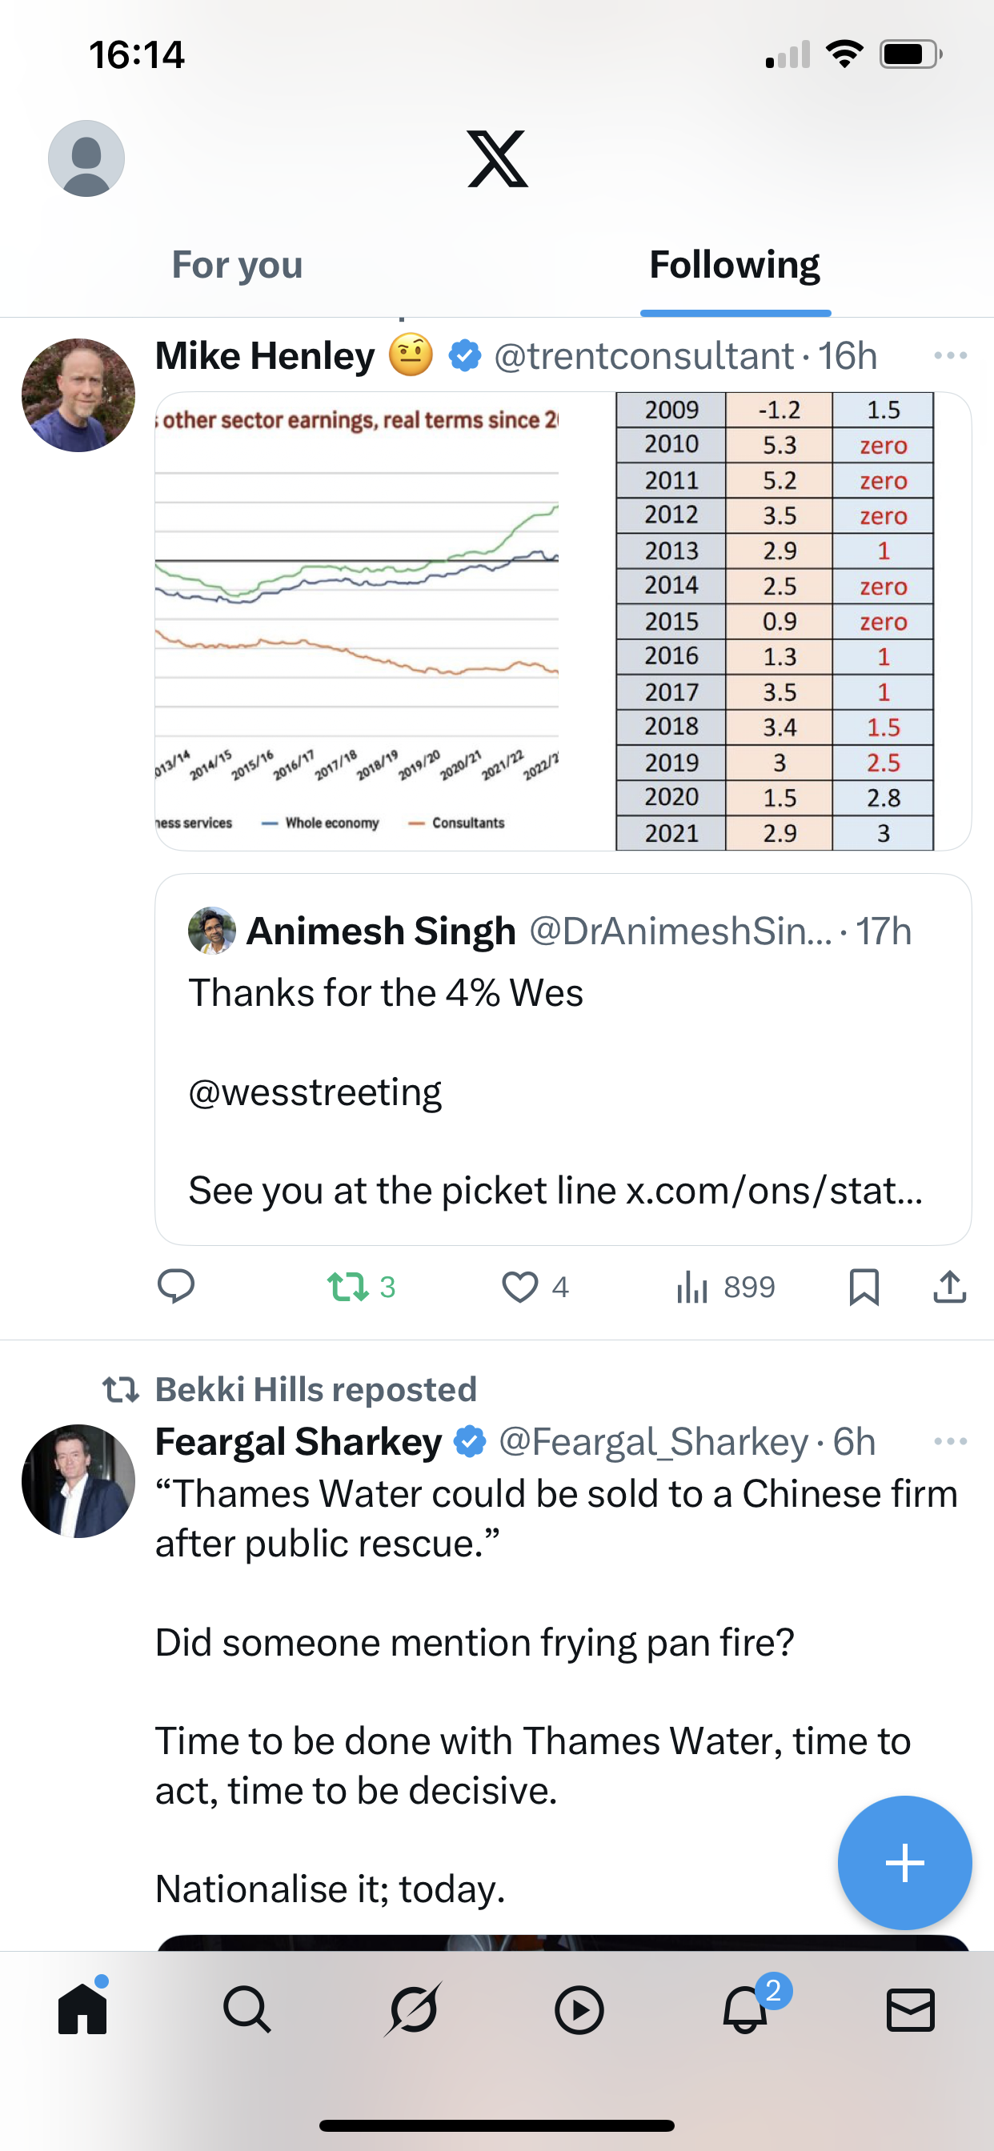Open the Search page

247,2009
